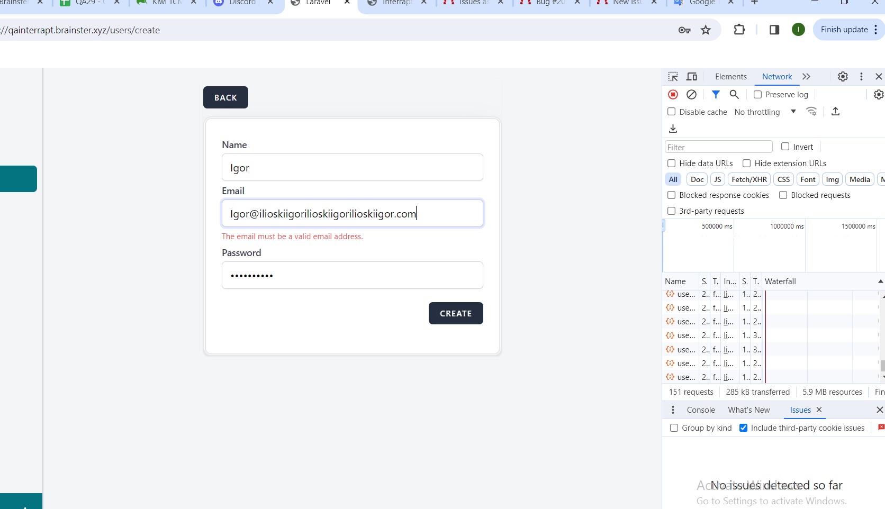Open the No throttling dropdown
Screen dimensions: 885x509
coord(765,112)
